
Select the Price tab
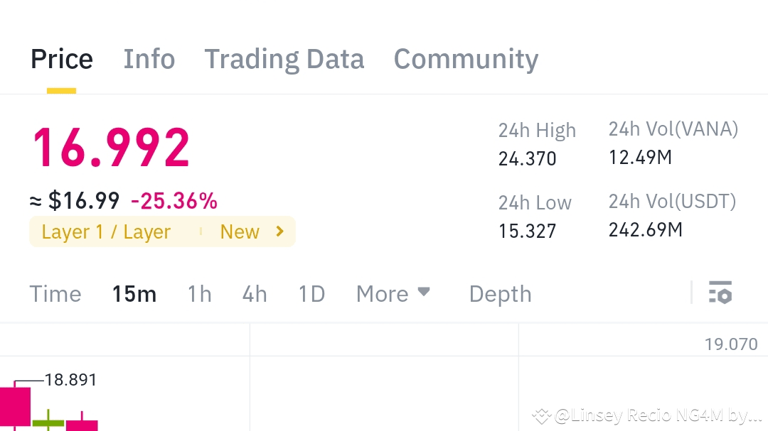pos(62,59)
